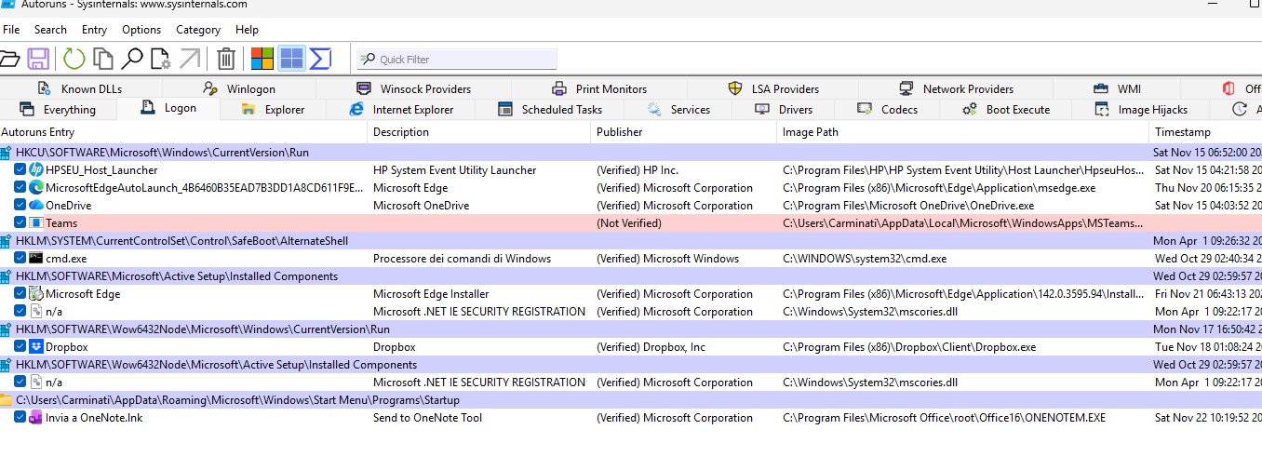Screen dimensions: 1262x470
Task: Switch to the Winlogon tab
Action: [239, 89]
